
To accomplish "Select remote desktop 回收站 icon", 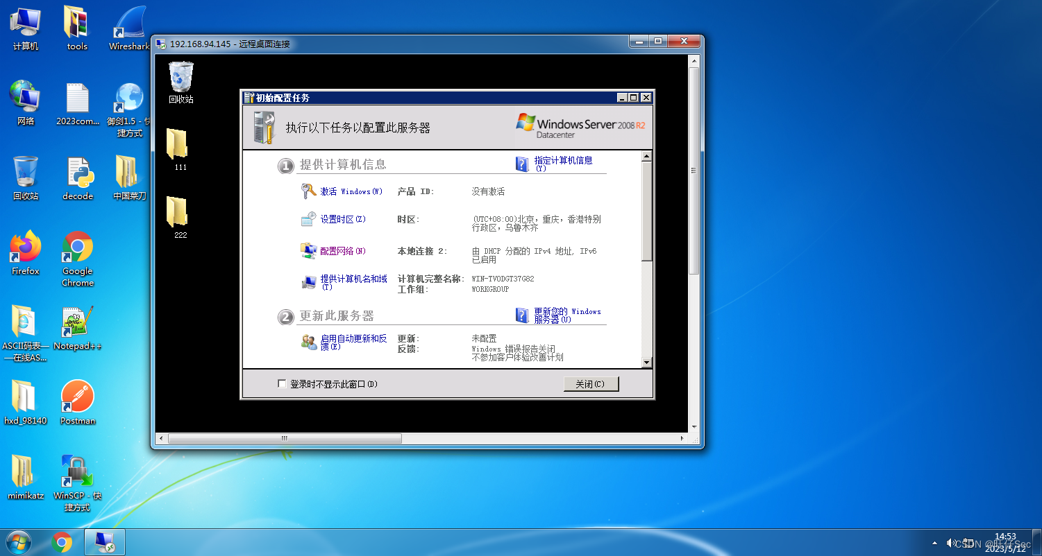I will pos(180,82).
